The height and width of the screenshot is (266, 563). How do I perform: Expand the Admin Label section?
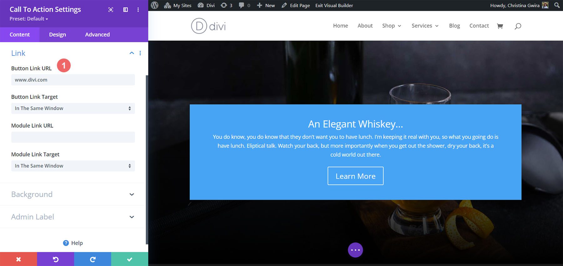(132, 217)
